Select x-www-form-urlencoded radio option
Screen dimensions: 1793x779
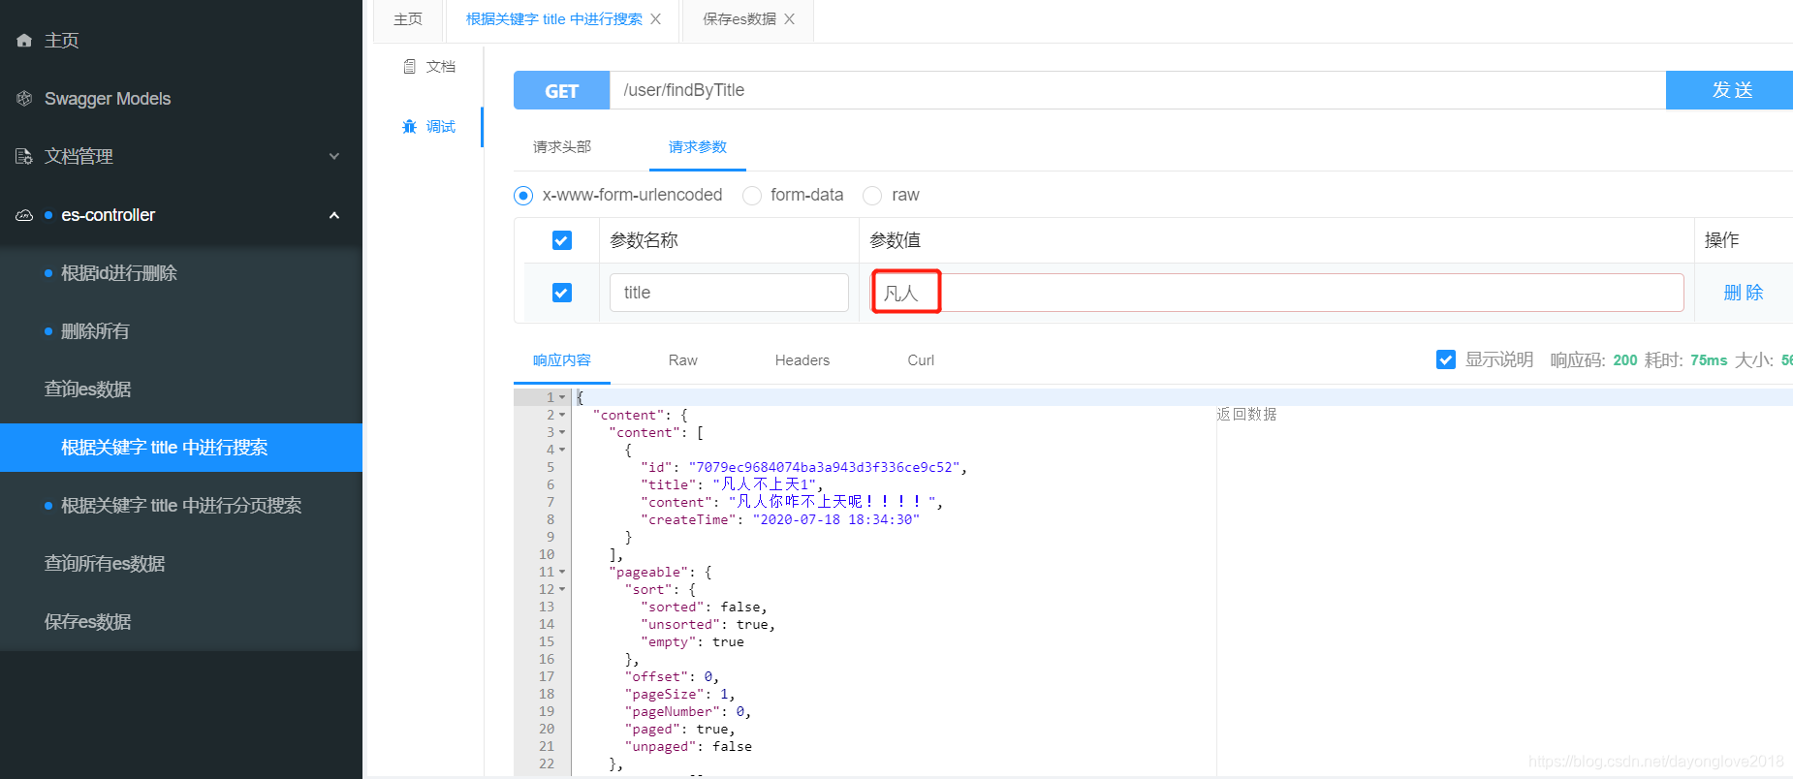pos(523,196)
